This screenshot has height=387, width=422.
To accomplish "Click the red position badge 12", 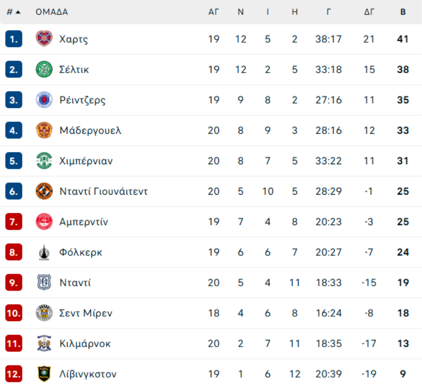I will (x=14, y=374).
